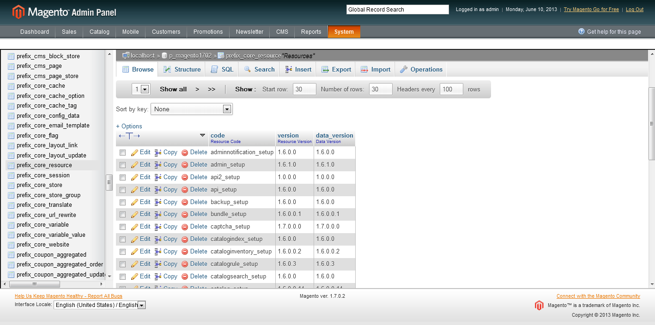This screenshot has width=655, height=325.
Task: Open the System menu
Action: tap(344, 31)
